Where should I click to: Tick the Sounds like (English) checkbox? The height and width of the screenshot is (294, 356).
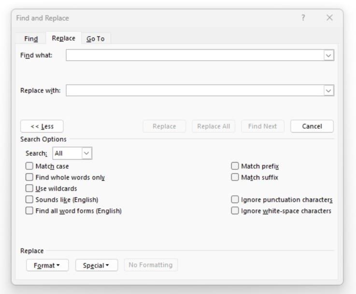click(30, 200)
